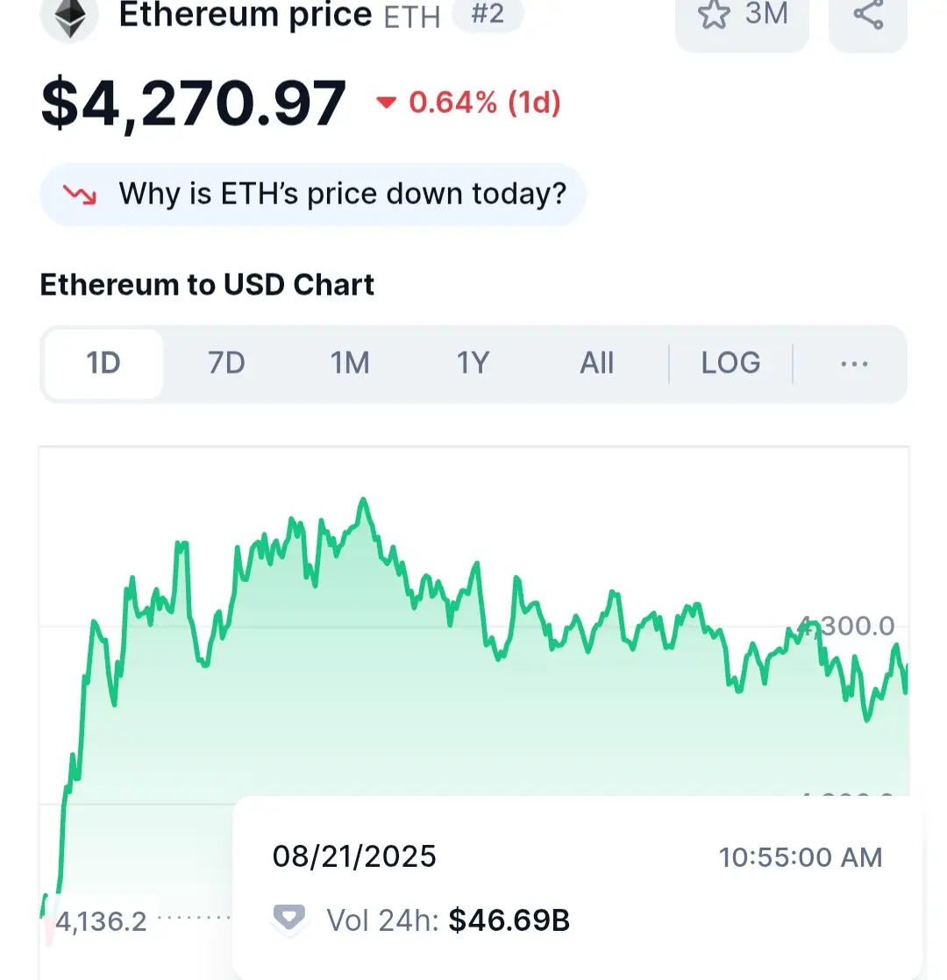947x980 pixels.
Task: Open the three-dots more chart options
Action: coord(854,364)
